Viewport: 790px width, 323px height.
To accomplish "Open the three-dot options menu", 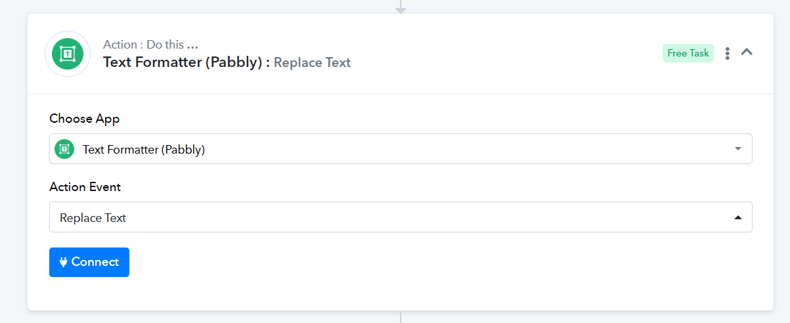I will coord(727,54).
